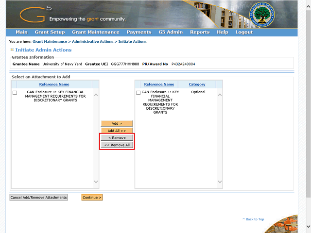Click Cancel Add/Remove Attachments
Viewport: 311px width, 233px height.
pos(39,198)
